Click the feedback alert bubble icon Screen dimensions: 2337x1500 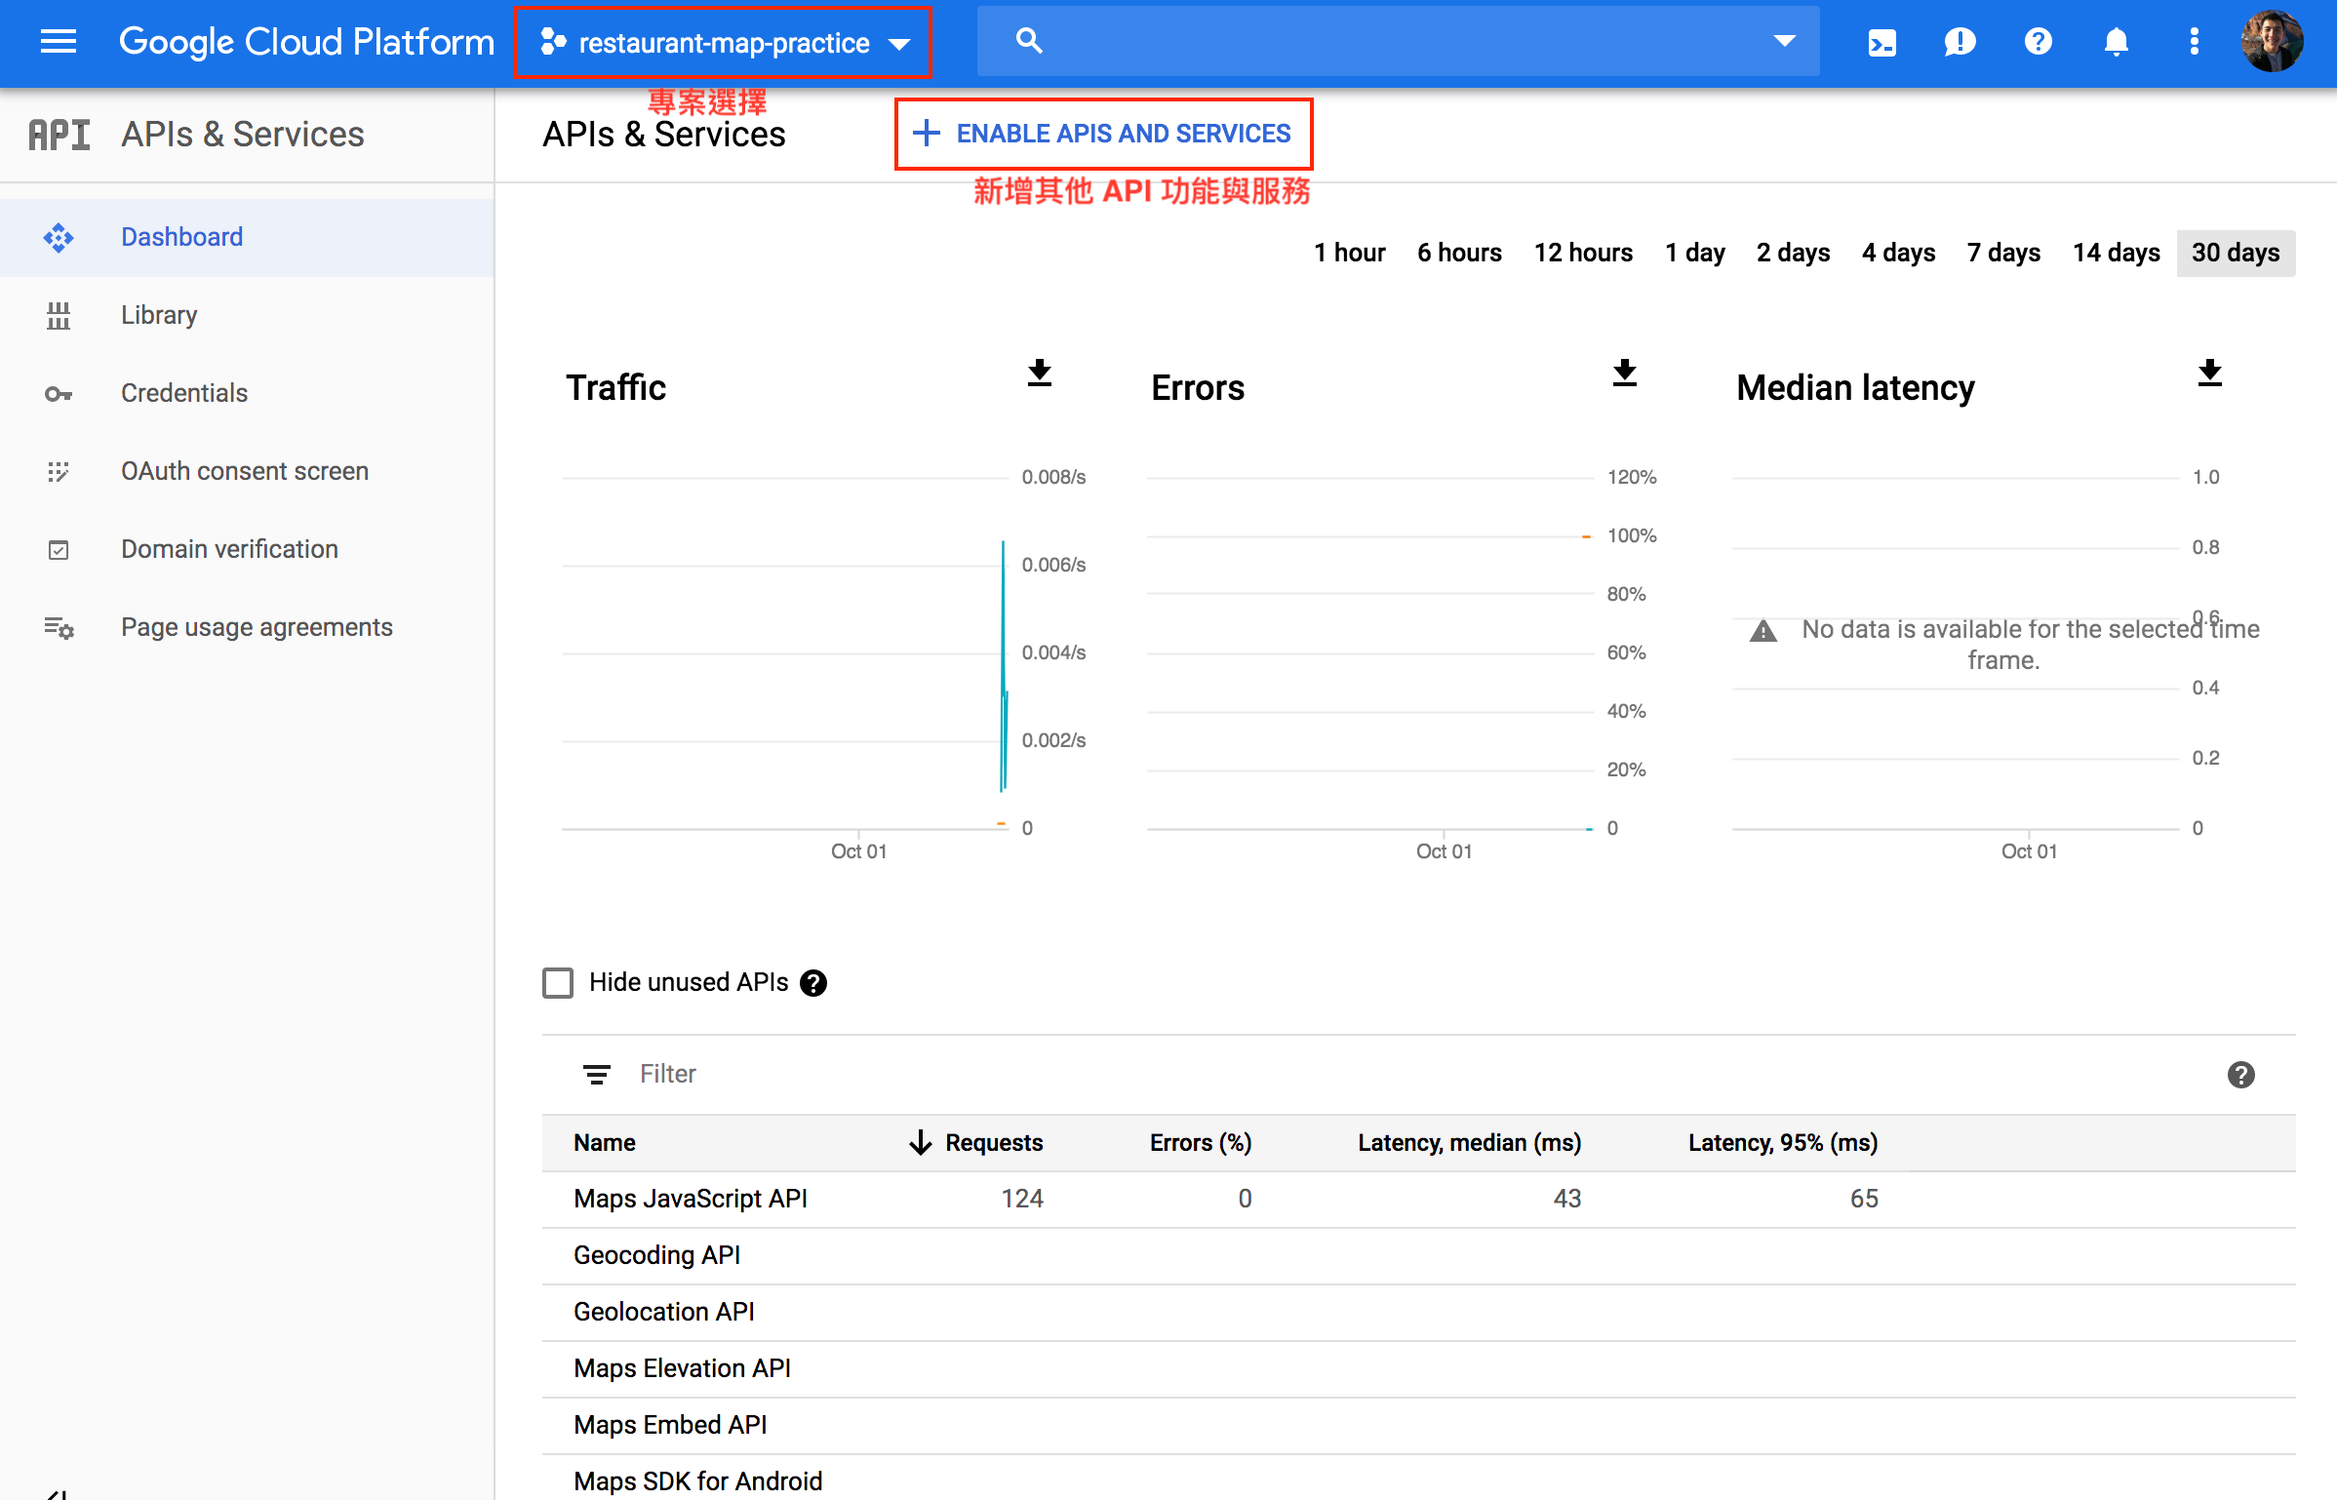click(1960, 42)
